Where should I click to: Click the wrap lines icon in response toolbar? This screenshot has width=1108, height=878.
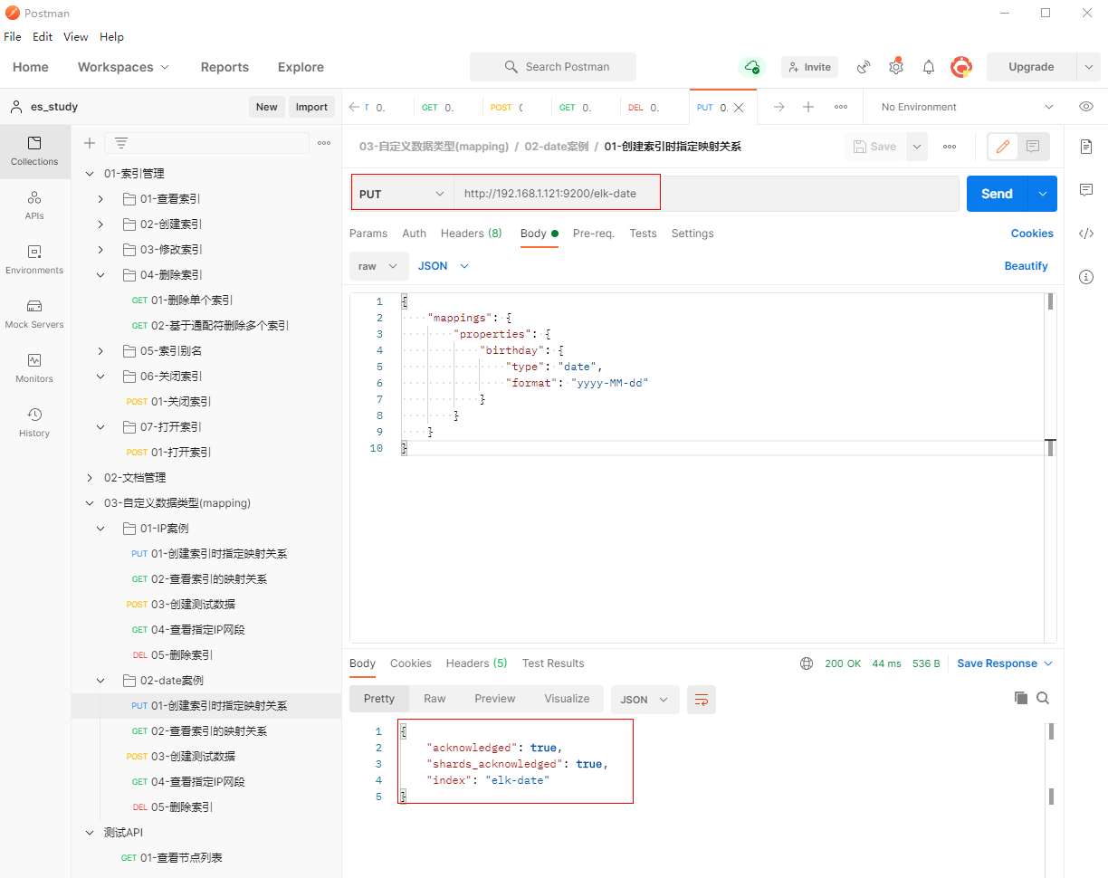[701, 700]
